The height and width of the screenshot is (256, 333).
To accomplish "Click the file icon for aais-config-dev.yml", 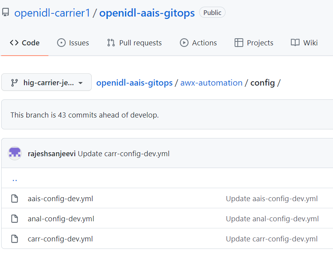I will pos(15,198).
